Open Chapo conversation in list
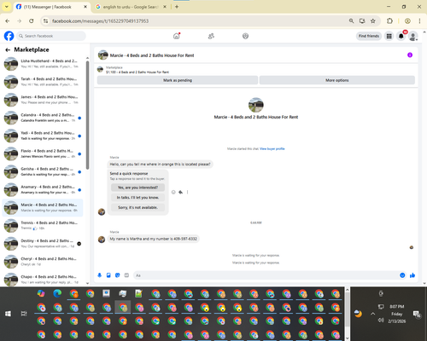 click(43, 280)
